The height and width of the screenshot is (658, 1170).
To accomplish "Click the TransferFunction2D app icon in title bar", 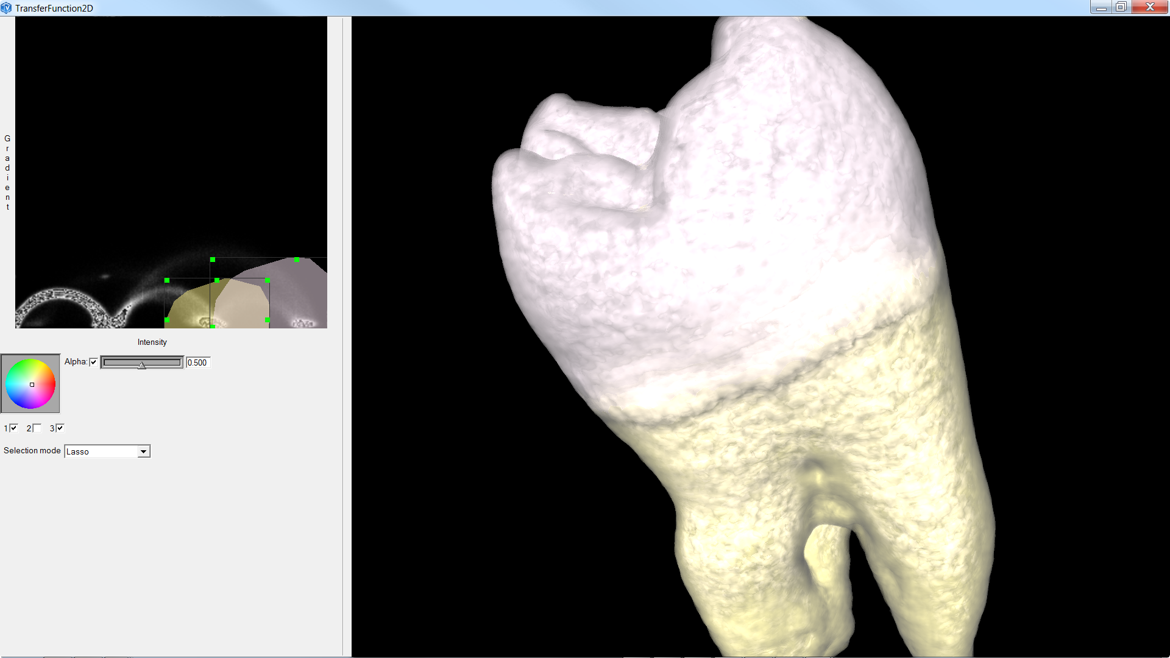I will (x=7, y=8).
